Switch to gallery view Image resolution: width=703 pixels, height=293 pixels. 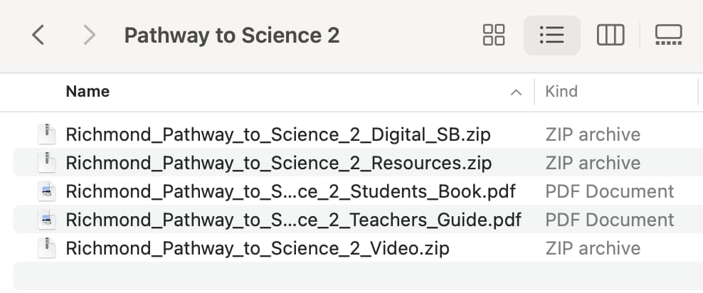click(668, 35)
